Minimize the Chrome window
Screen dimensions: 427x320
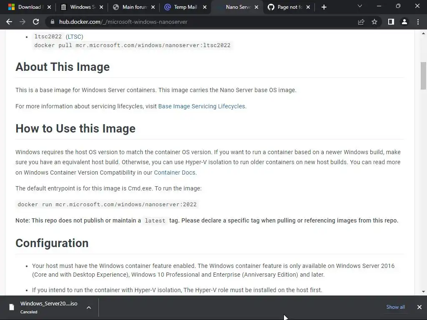click(379, 6)
